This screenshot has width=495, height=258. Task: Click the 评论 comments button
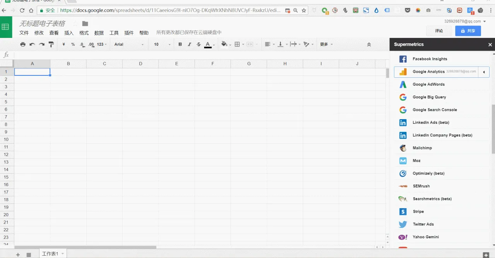click(x=439, y=31)
